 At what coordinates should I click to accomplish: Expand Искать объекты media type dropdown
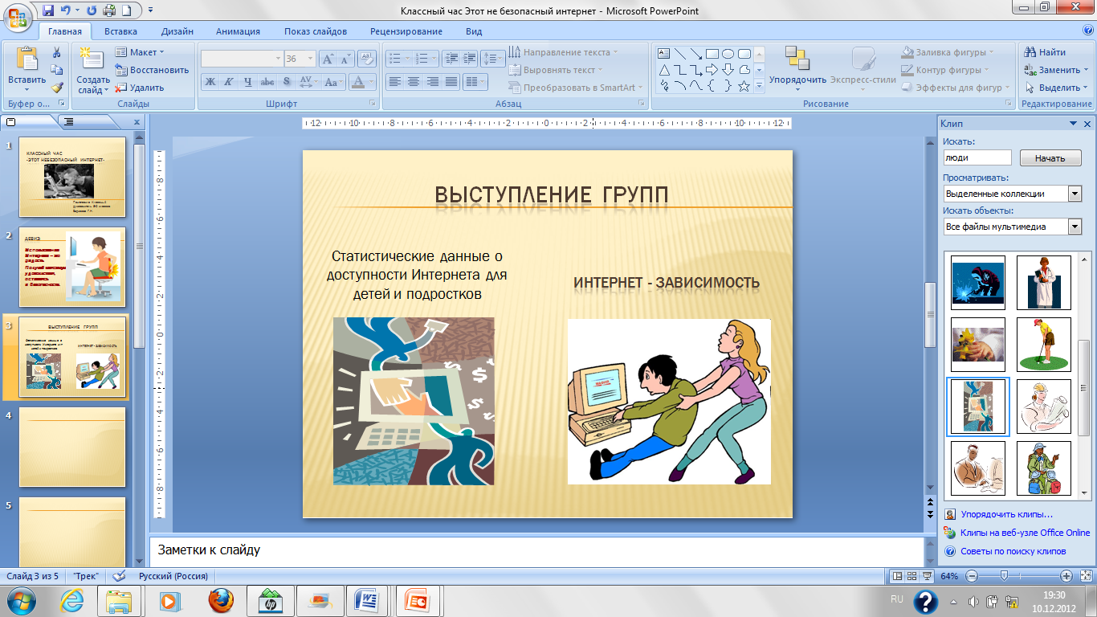pos(1075,227)
